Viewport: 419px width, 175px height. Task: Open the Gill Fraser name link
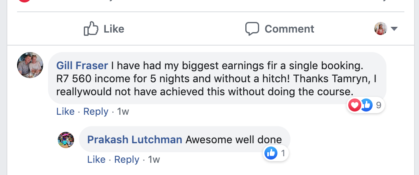click(82, 66)
